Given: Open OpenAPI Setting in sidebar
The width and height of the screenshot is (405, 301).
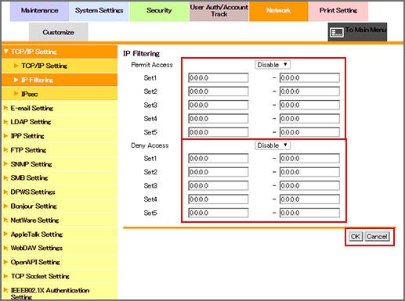Looking at the screenshot, I should click(x=60, y=262).
